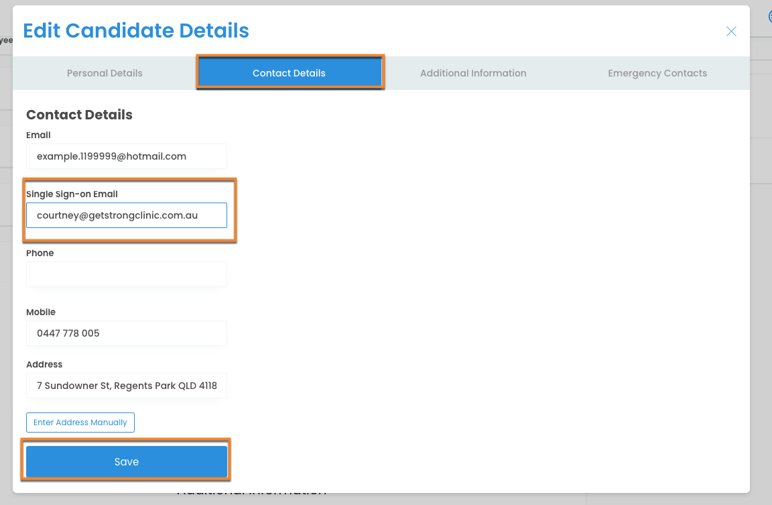This screenshot has width=772, height=505.
Task: Click the Address input field
Action: pos(127,386)
